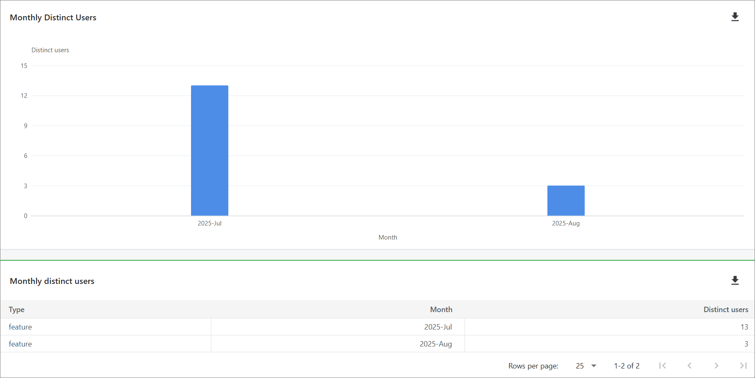
Task: Sort by Distinct users column header
Action: pyautogui.click(x=726, y=310)
